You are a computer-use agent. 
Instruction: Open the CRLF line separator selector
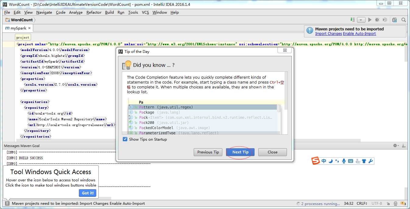click(x=362, y=204)
